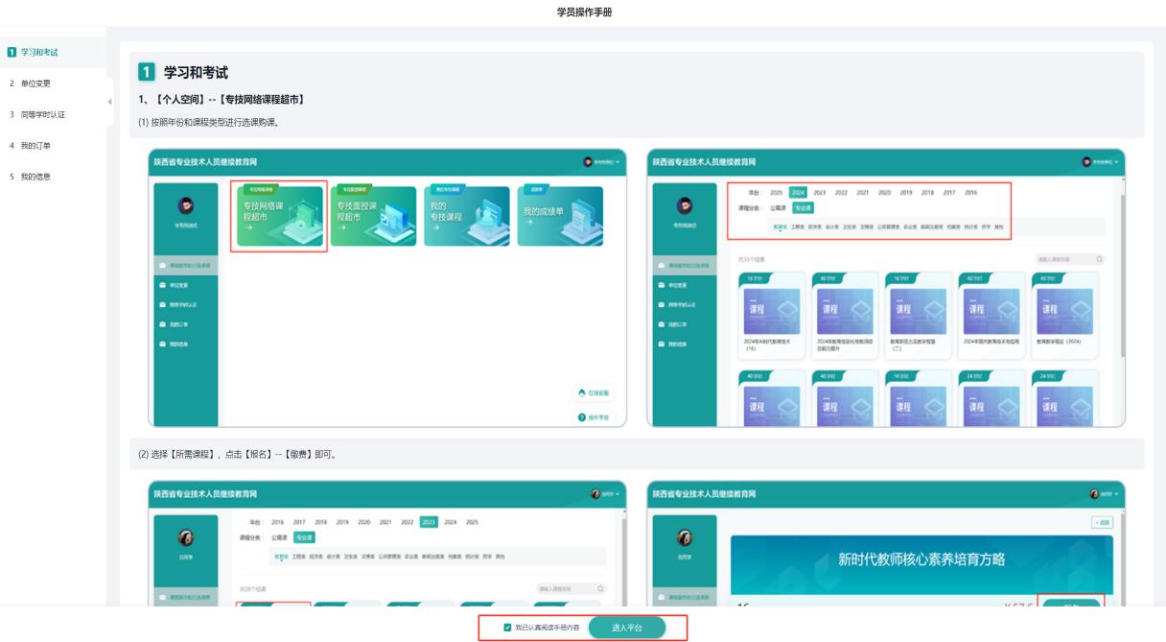Click the 专技面授课程超市 card icon
The image size is (1166, 642).
373,216
